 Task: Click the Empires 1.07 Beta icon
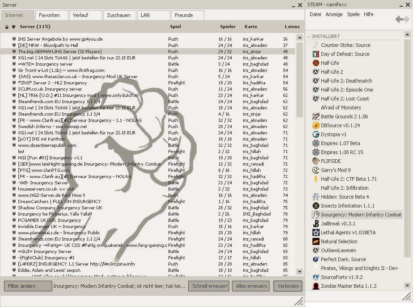316,143
